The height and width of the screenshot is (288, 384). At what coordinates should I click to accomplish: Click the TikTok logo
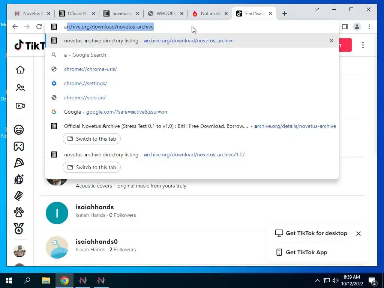point(29,45)
